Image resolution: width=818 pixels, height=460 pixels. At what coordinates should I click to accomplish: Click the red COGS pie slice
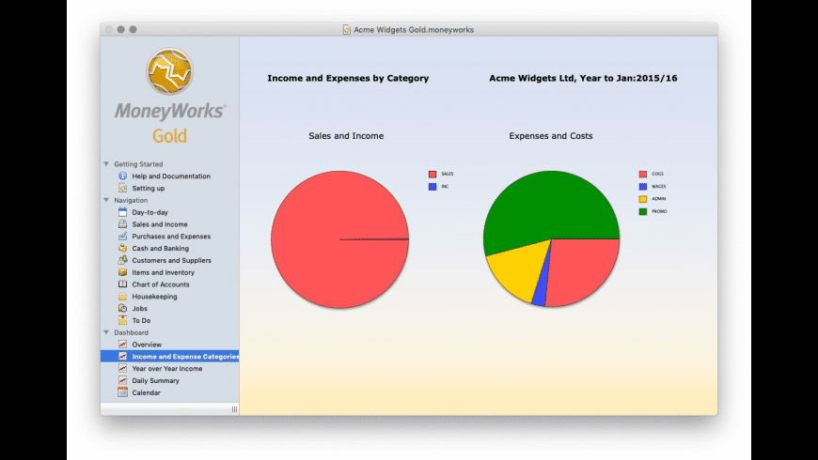click(x=582, y=271)
